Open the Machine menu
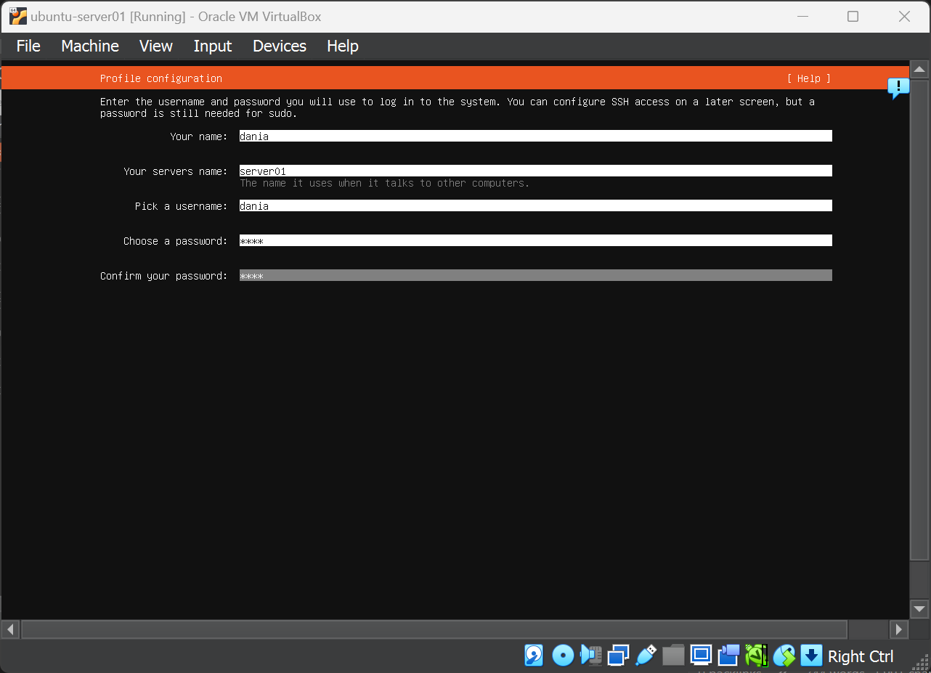This screenshot has height=673, width=931. pos(90,46)
